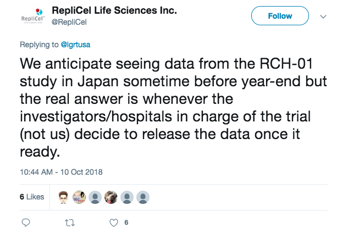Retweet this RepliCel tweet
The image size is (348, 244).
point(69,223)
